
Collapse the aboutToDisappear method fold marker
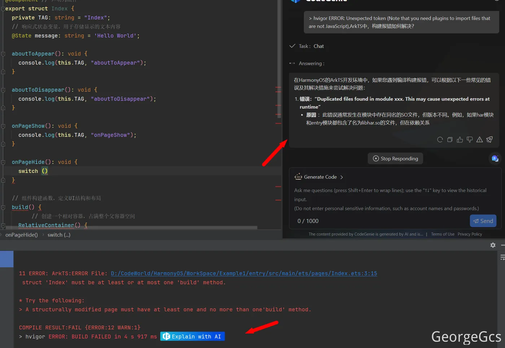tap(3, 90)
